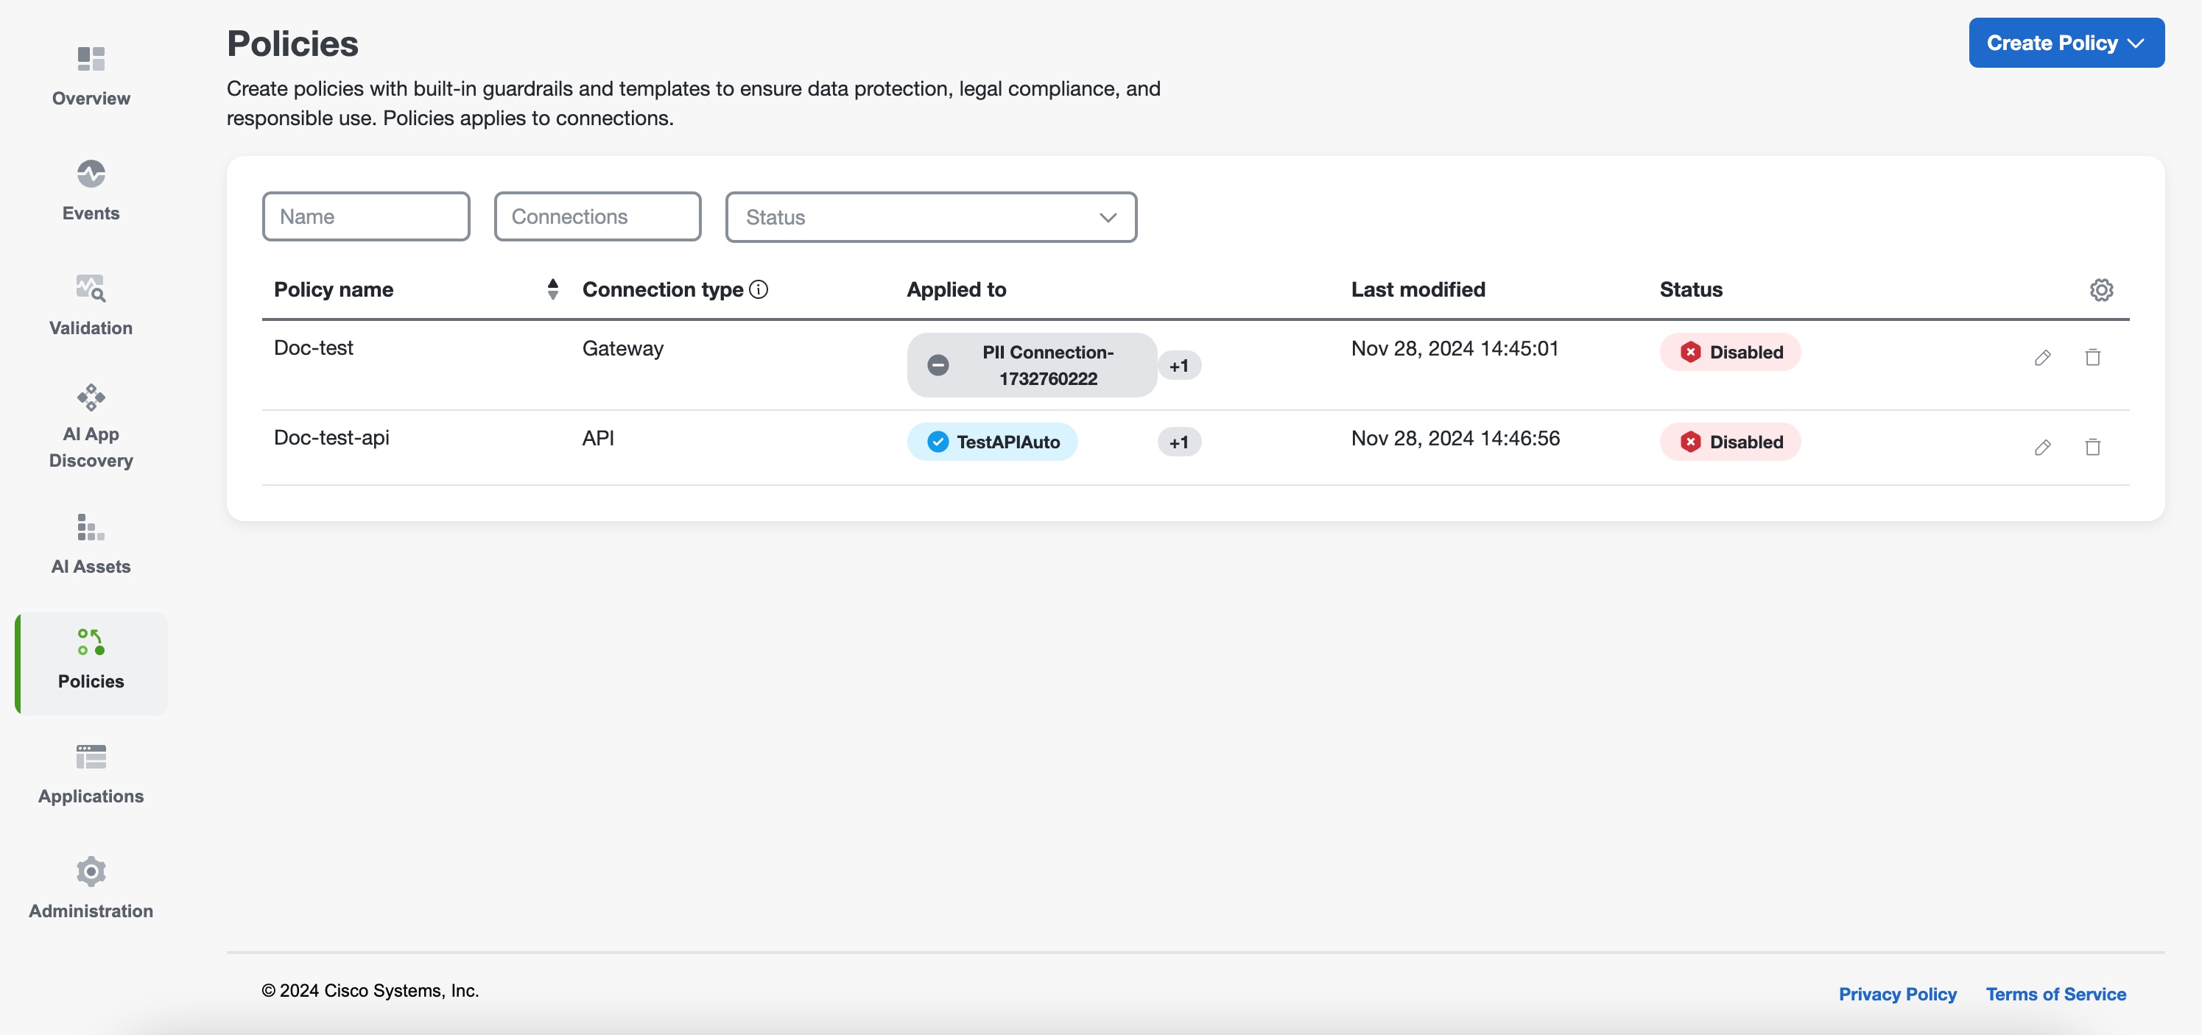Sort by Policy name arrows
The image size is (2202, 1035).
553,289
